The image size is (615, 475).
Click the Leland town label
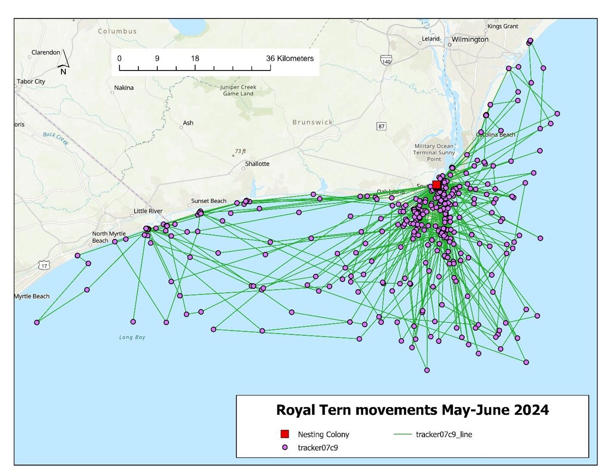(x=430, y=39)
